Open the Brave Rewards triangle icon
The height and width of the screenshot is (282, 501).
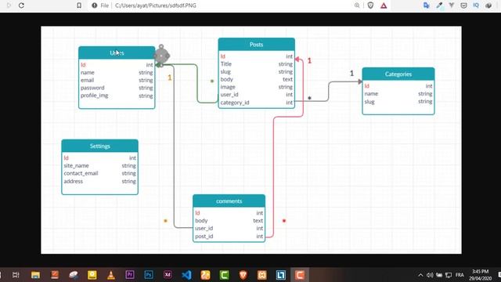(x=384, y=5)
